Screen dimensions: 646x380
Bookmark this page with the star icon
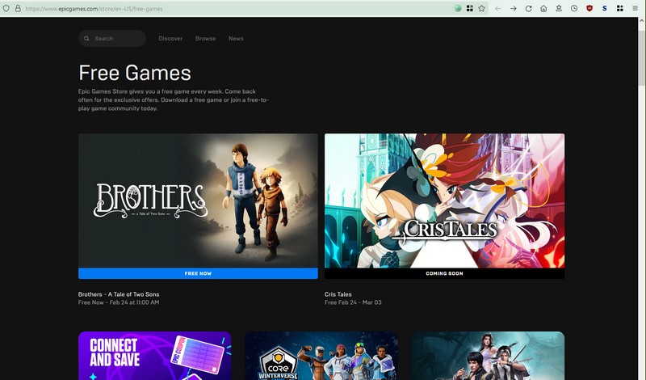point(482,8)
